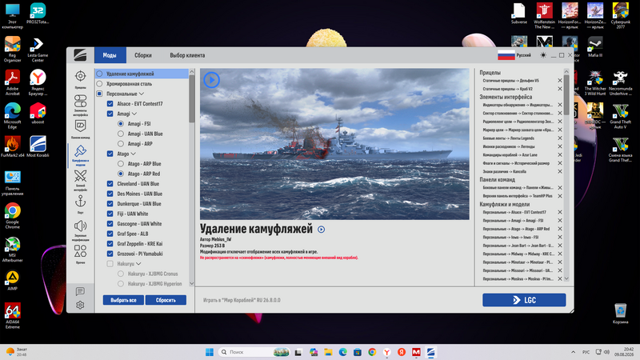Open the feedback chat icon in sidebar
The image size is (640, 360).
(80, 291)
